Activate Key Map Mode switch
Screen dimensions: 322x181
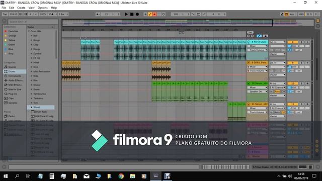(292, 14)
